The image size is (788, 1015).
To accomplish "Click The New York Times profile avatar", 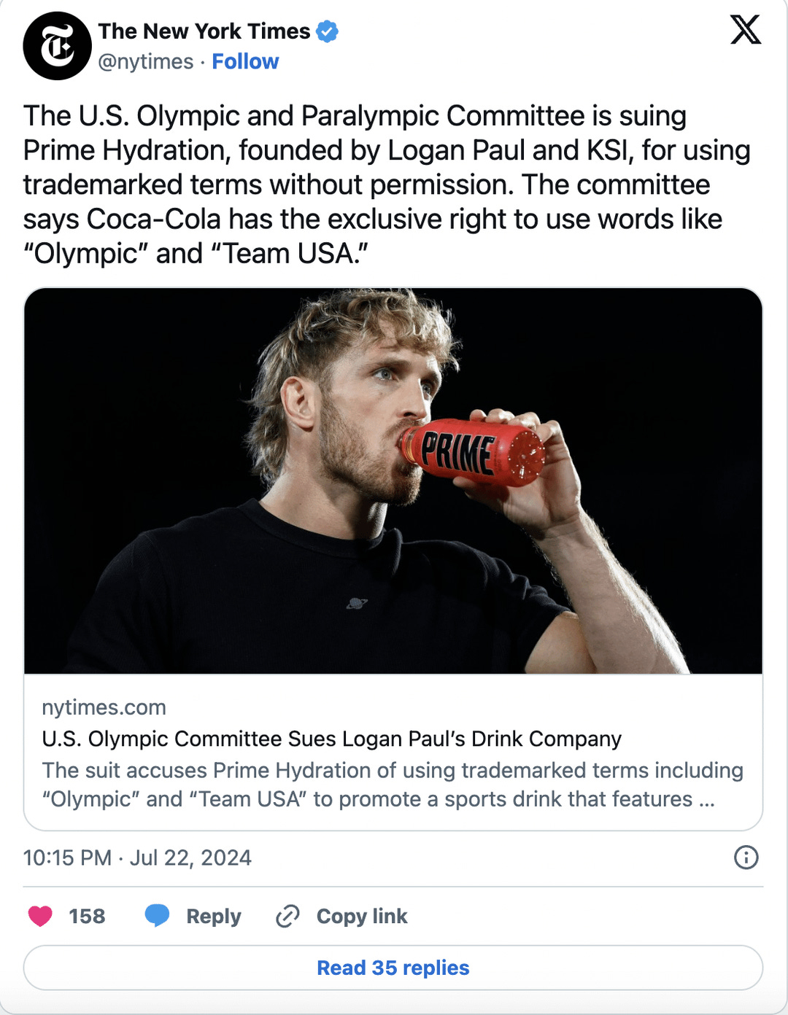I will (55, 45).
